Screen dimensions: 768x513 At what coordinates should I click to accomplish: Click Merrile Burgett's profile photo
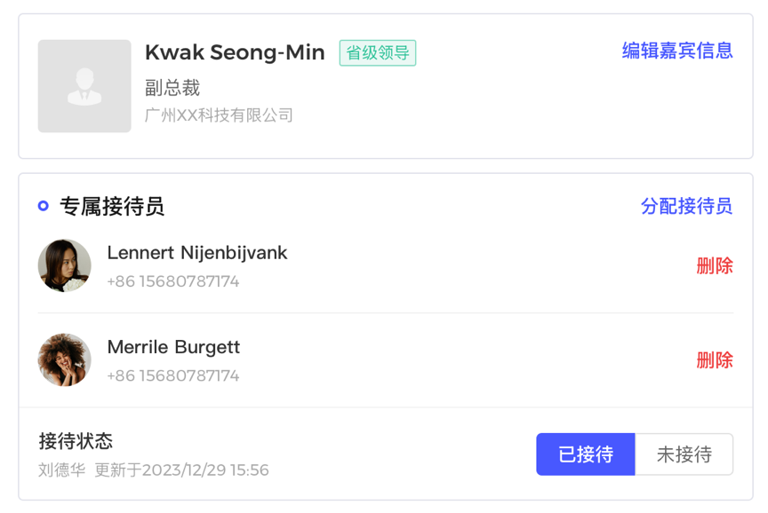click(x=65, y=360)
